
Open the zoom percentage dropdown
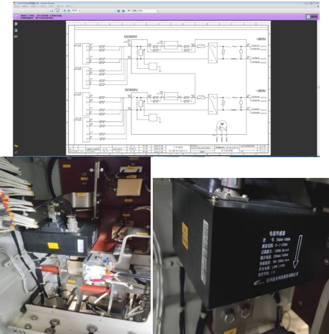77,10
